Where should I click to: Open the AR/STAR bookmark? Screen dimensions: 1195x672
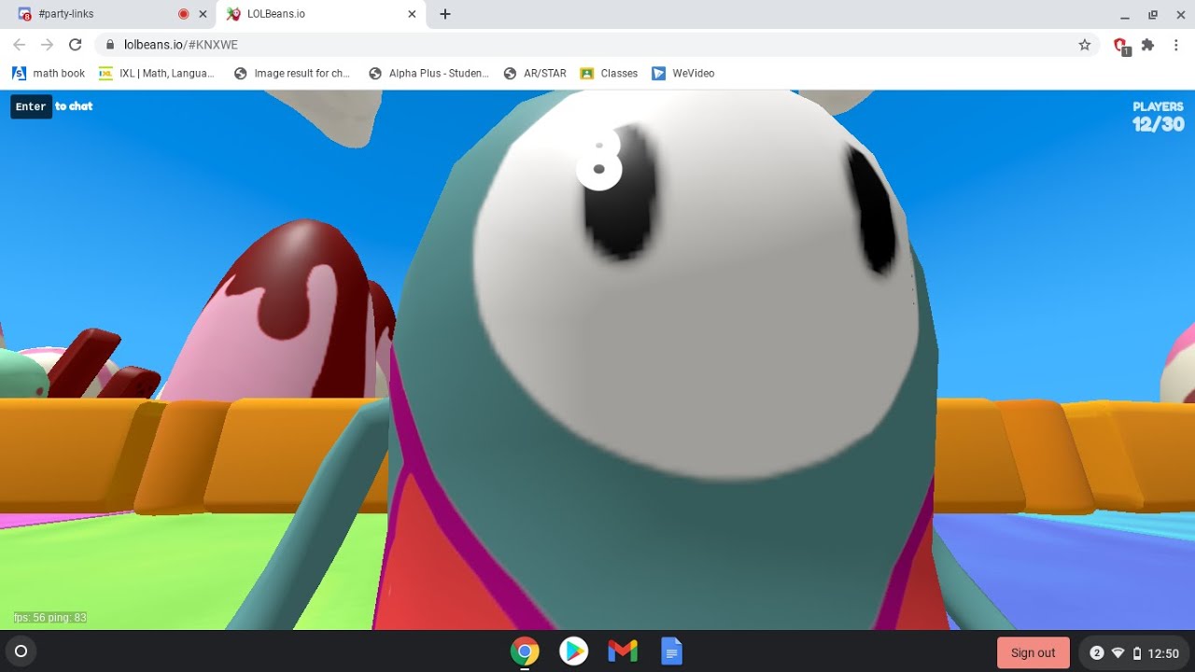tap(535, 73)
